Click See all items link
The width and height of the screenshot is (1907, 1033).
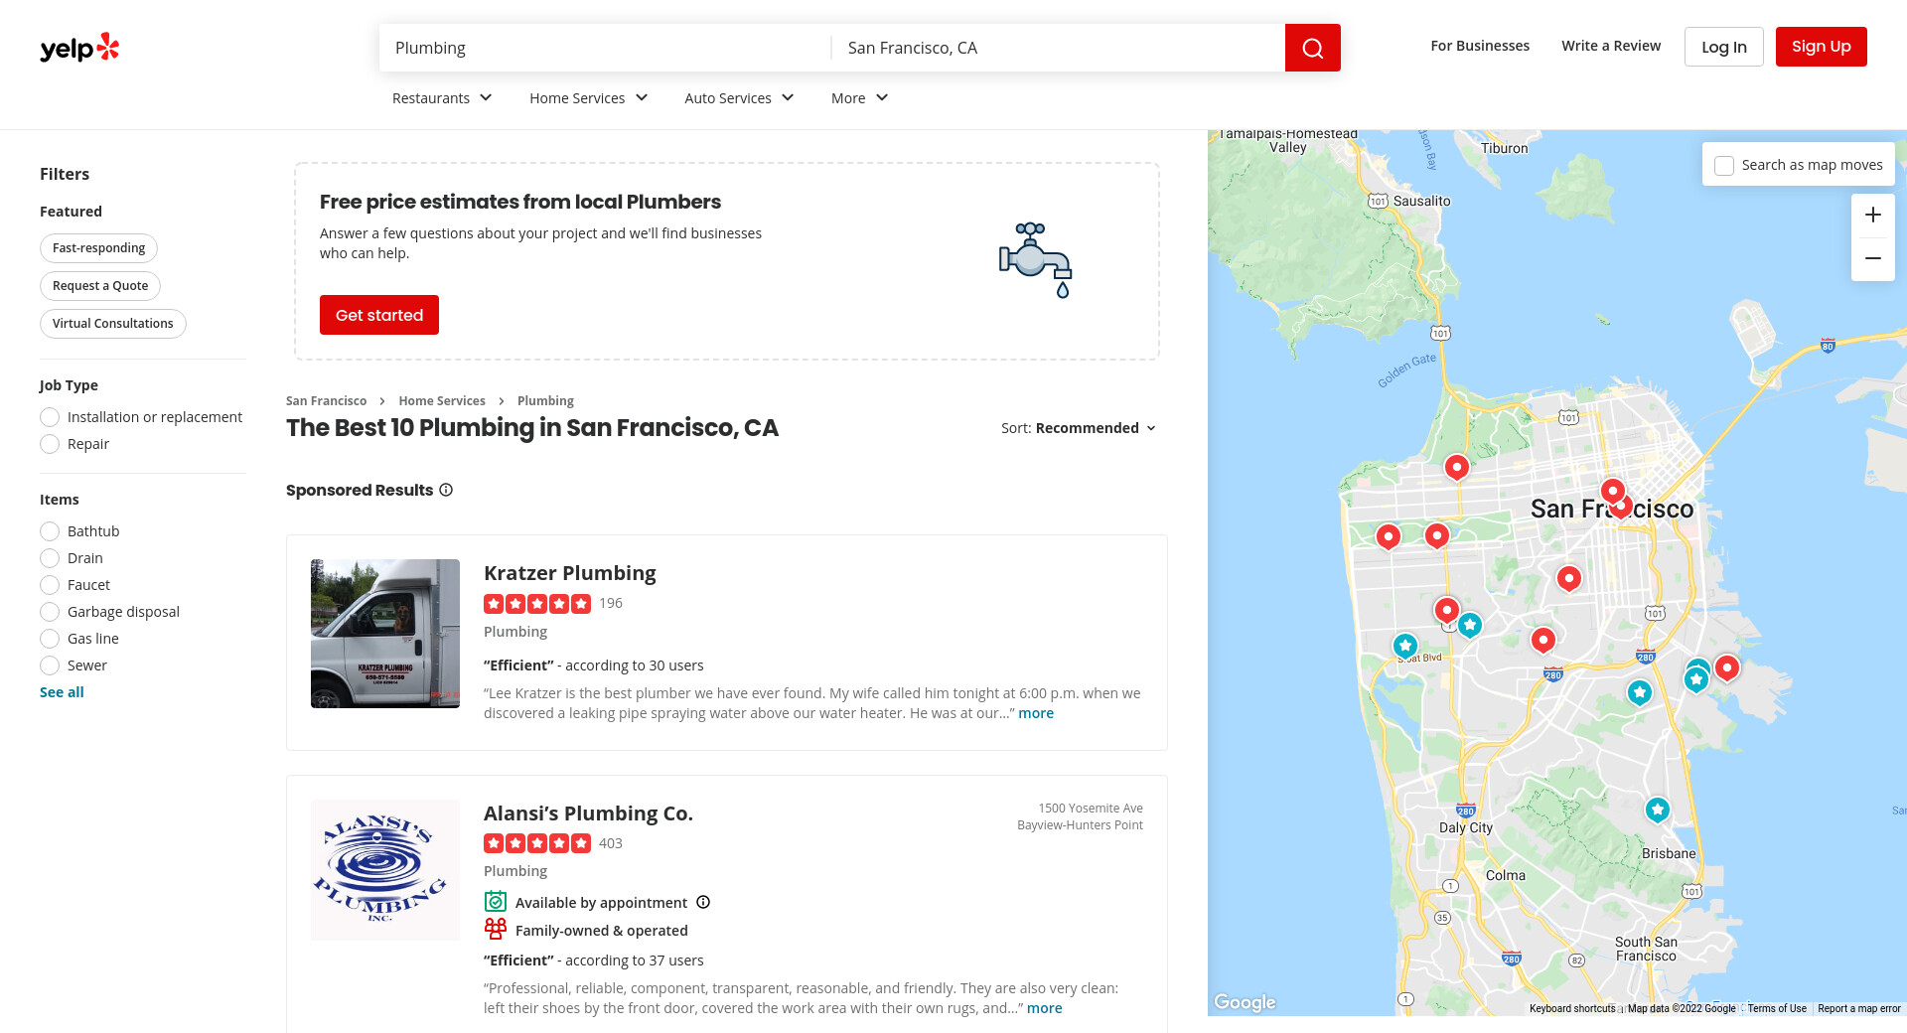(62, 692)
